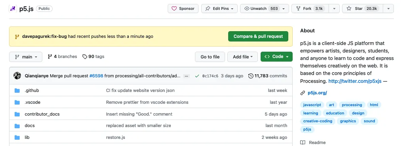Click the lib folder icon
This screenshot has height=146, width=401.
pyautogui.click(x=17, y=137)
